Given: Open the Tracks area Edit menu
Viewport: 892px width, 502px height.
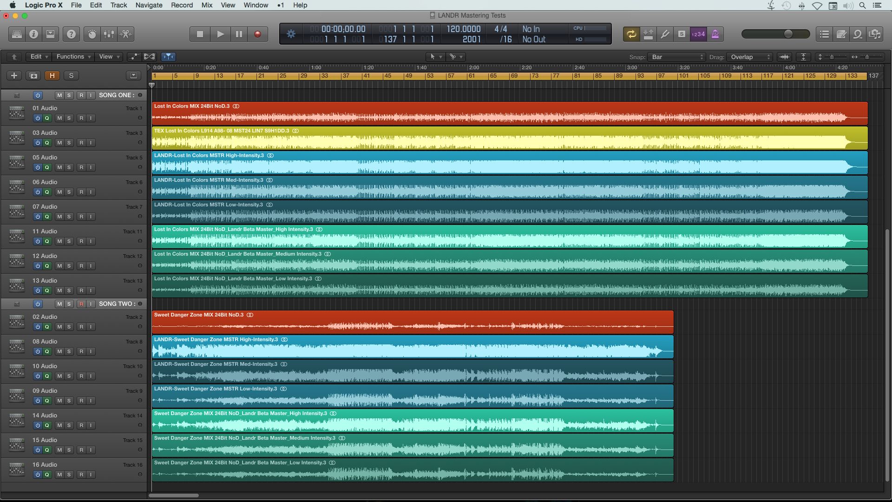Looking at the screenshot, I should pos(39,57).
